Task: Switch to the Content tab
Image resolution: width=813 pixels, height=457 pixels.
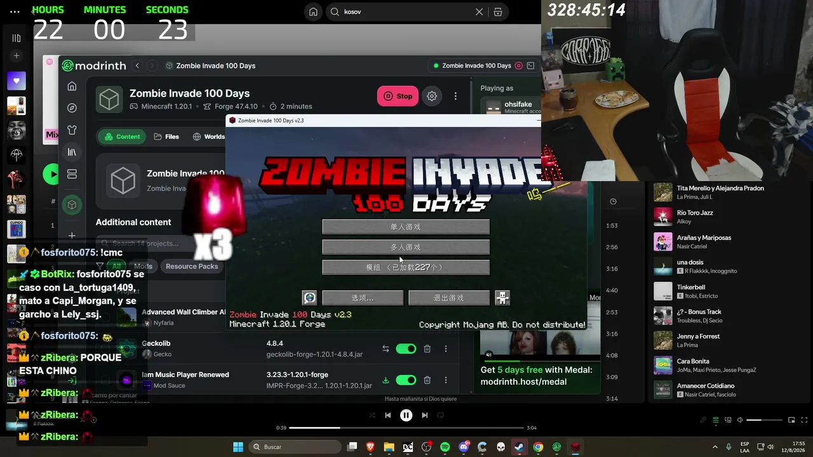Action: pos(123,136)
